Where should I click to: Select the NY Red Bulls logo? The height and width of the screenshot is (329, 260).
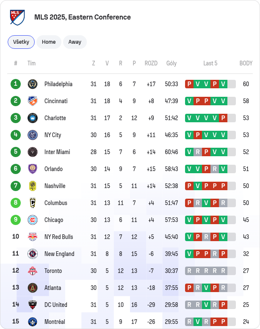tap(33, 237)
